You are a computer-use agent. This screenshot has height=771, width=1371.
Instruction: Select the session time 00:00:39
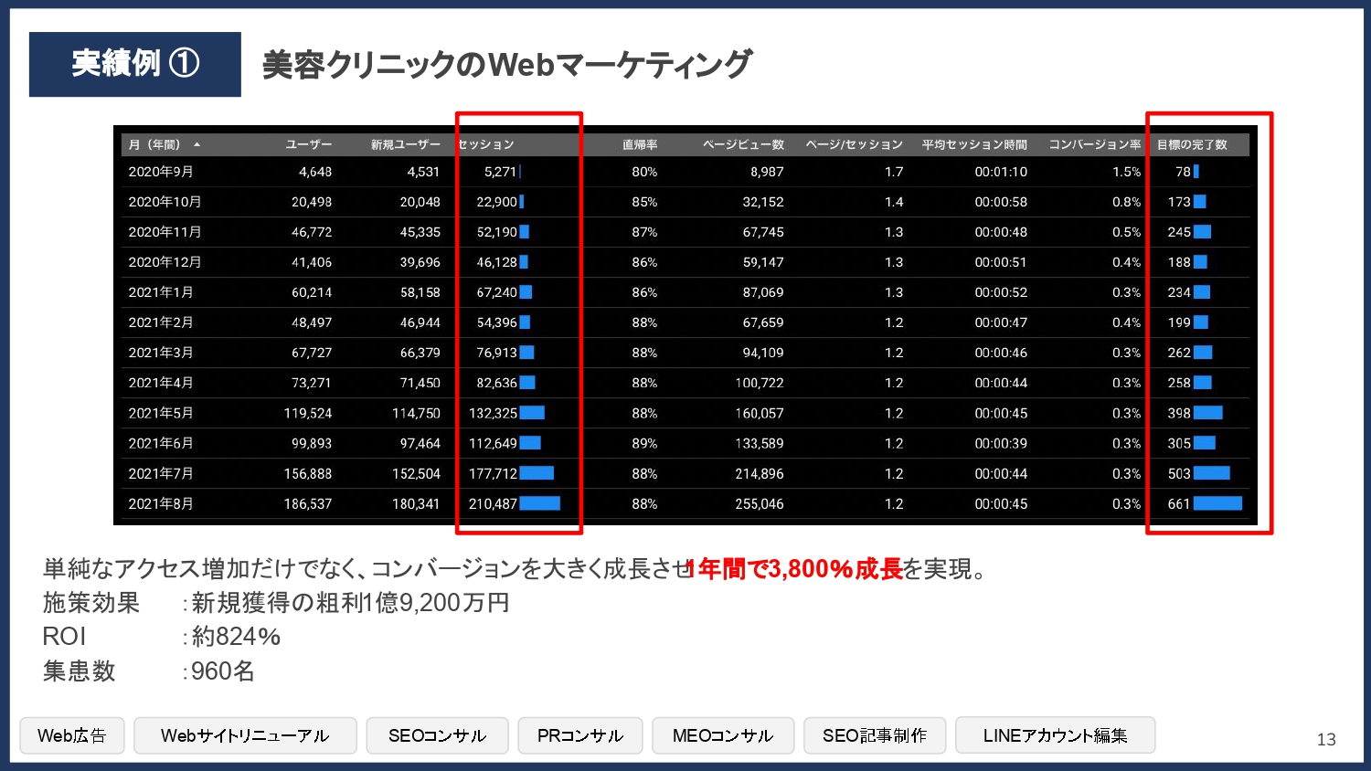click(x=1001, y=443)
